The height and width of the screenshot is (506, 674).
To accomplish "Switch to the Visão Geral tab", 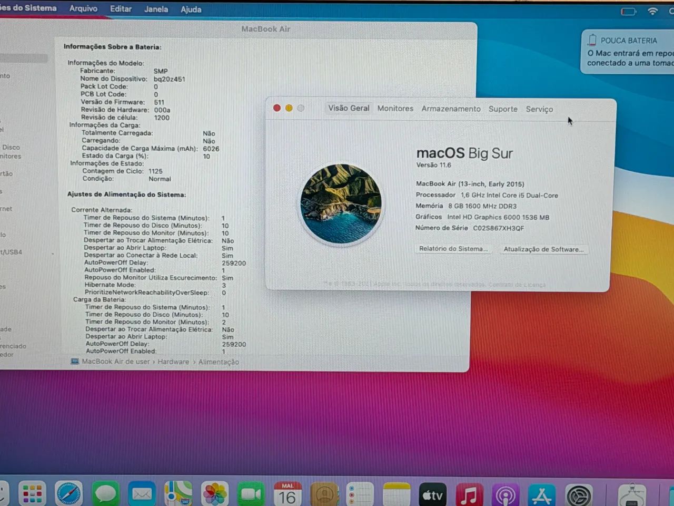I will 349,108.
